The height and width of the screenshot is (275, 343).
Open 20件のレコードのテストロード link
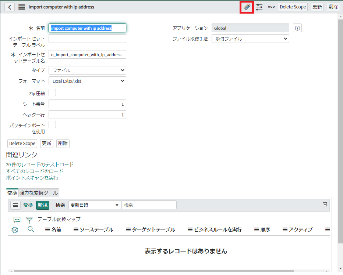[40, 164]
